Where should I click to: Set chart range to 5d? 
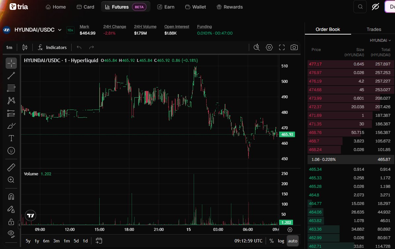point(76,241)
